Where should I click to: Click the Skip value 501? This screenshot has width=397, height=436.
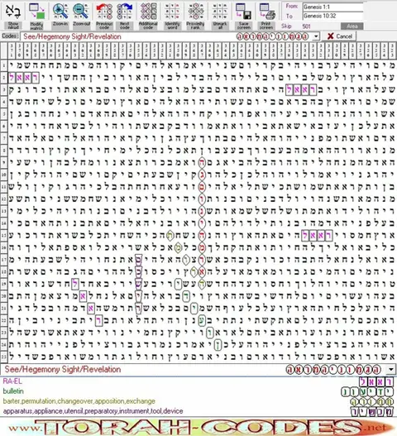(306, 26)
